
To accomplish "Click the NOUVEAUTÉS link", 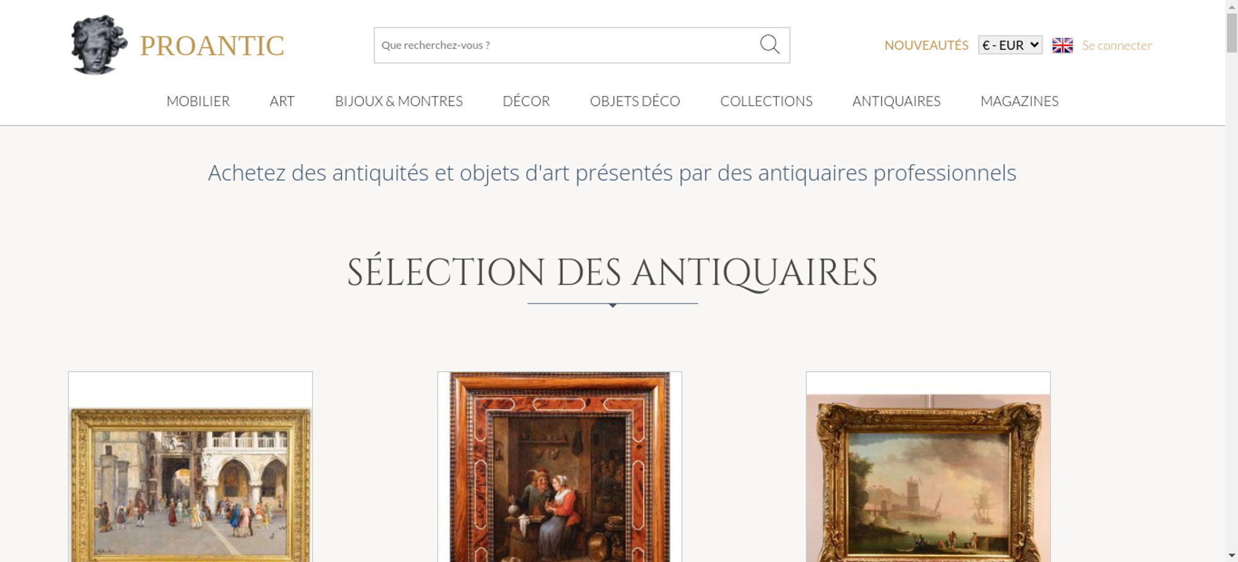I will (x=926, y=45).
